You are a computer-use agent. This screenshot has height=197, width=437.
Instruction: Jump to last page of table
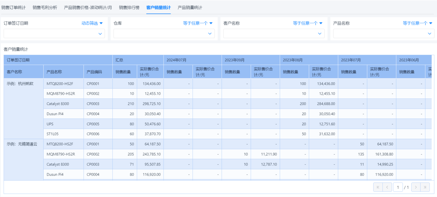425,187
